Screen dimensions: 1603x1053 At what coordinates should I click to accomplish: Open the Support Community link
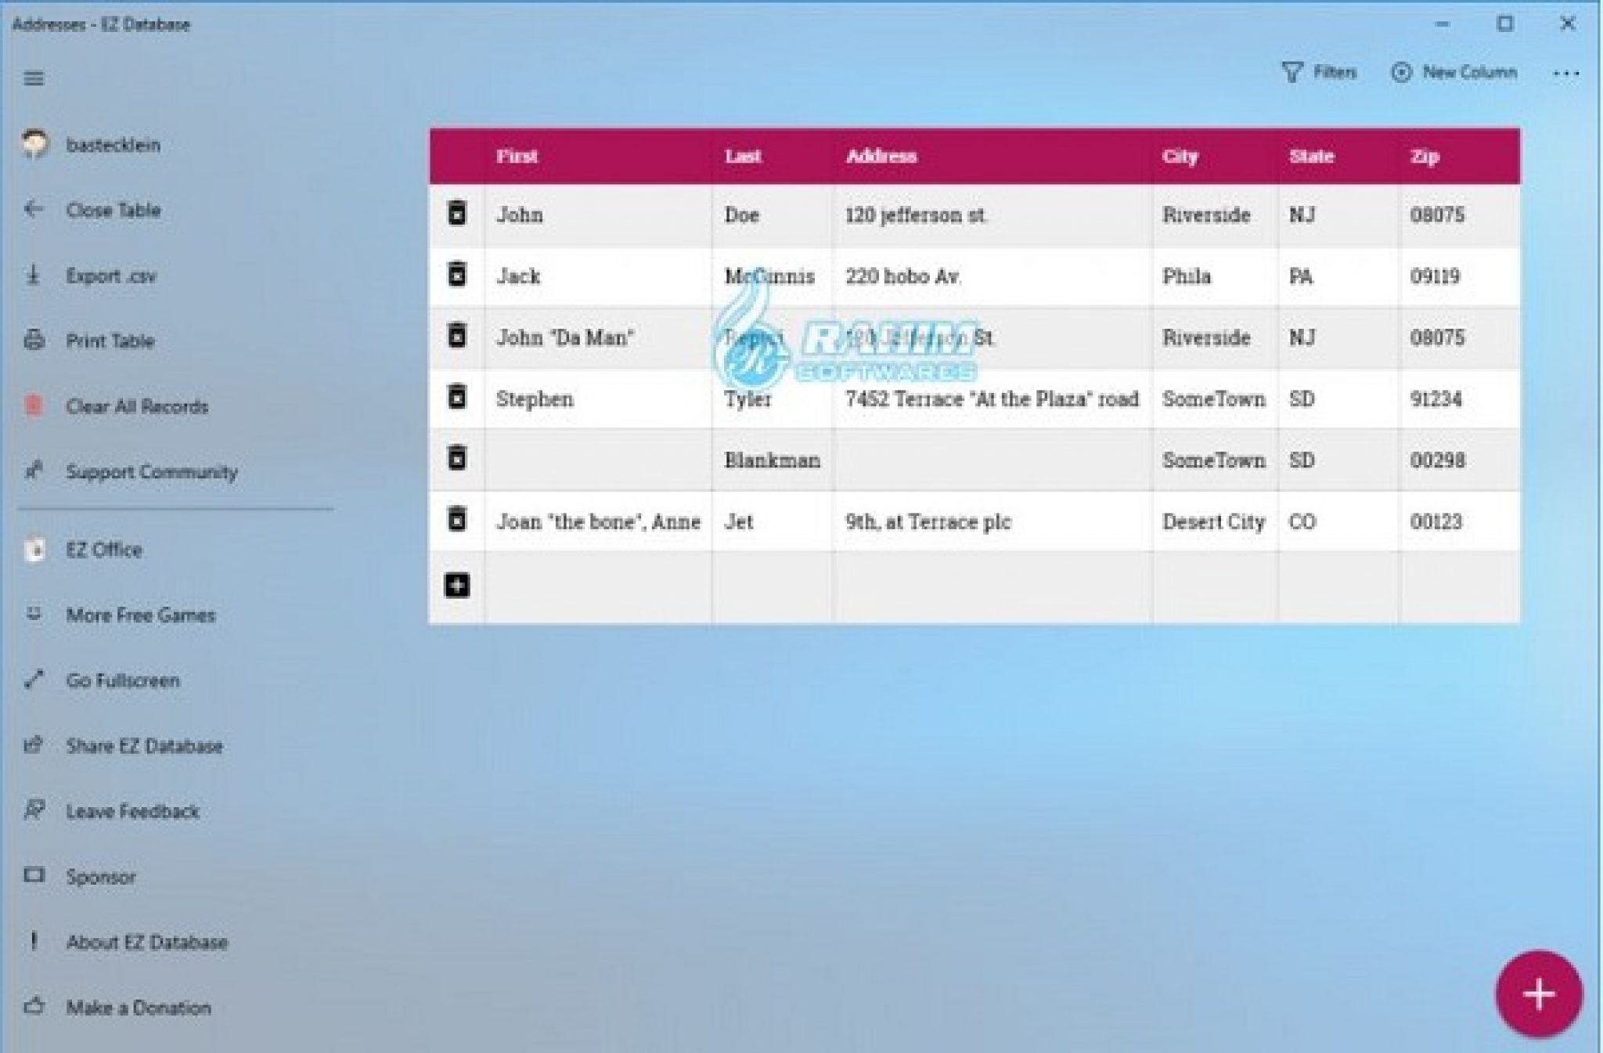151,472
